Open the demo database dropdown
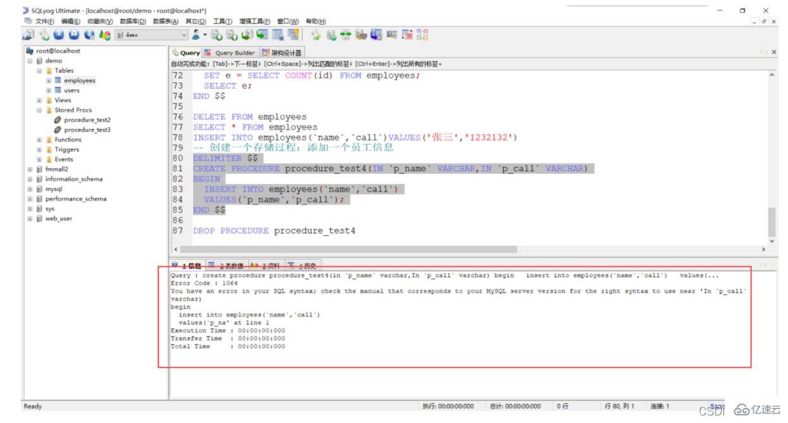 184,36
